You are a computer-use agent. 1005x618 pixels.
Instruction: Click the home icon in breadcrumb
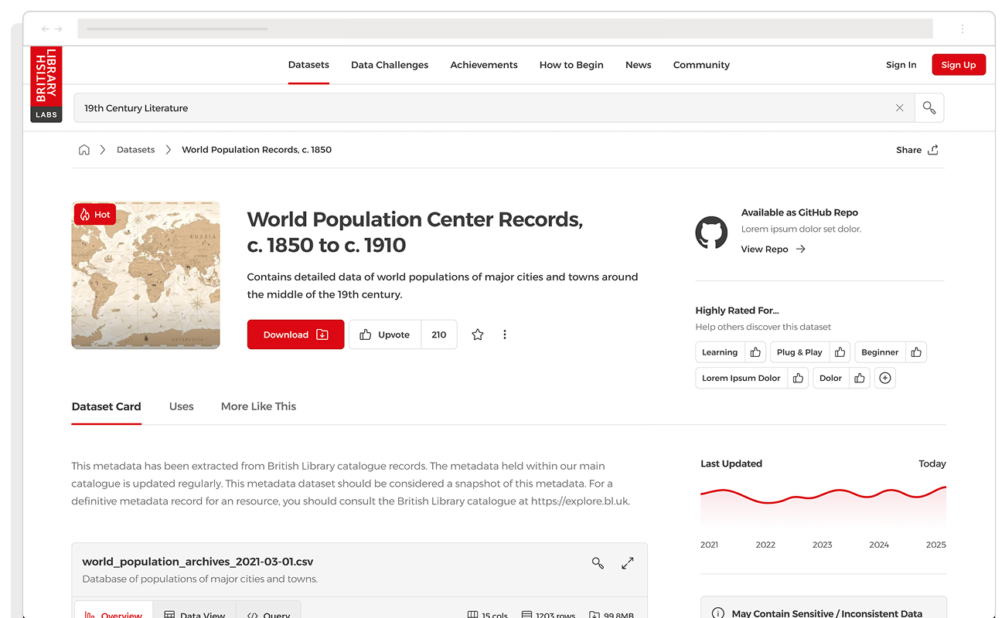tap(84, 150)
